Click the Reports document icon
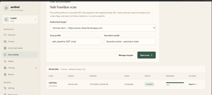This screenshot has width=212, height=95. click(x=5, y=74)
